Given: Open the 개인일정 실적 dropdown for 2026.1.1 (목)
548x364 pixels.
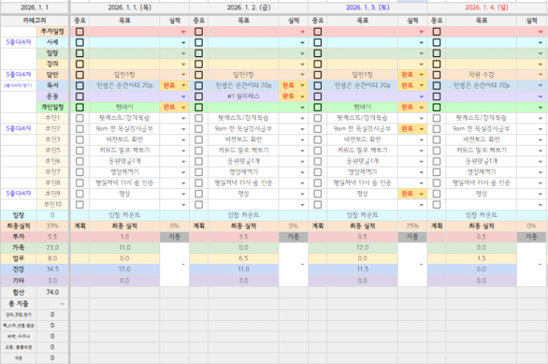Looking at the screenshot, I should 184,107.
